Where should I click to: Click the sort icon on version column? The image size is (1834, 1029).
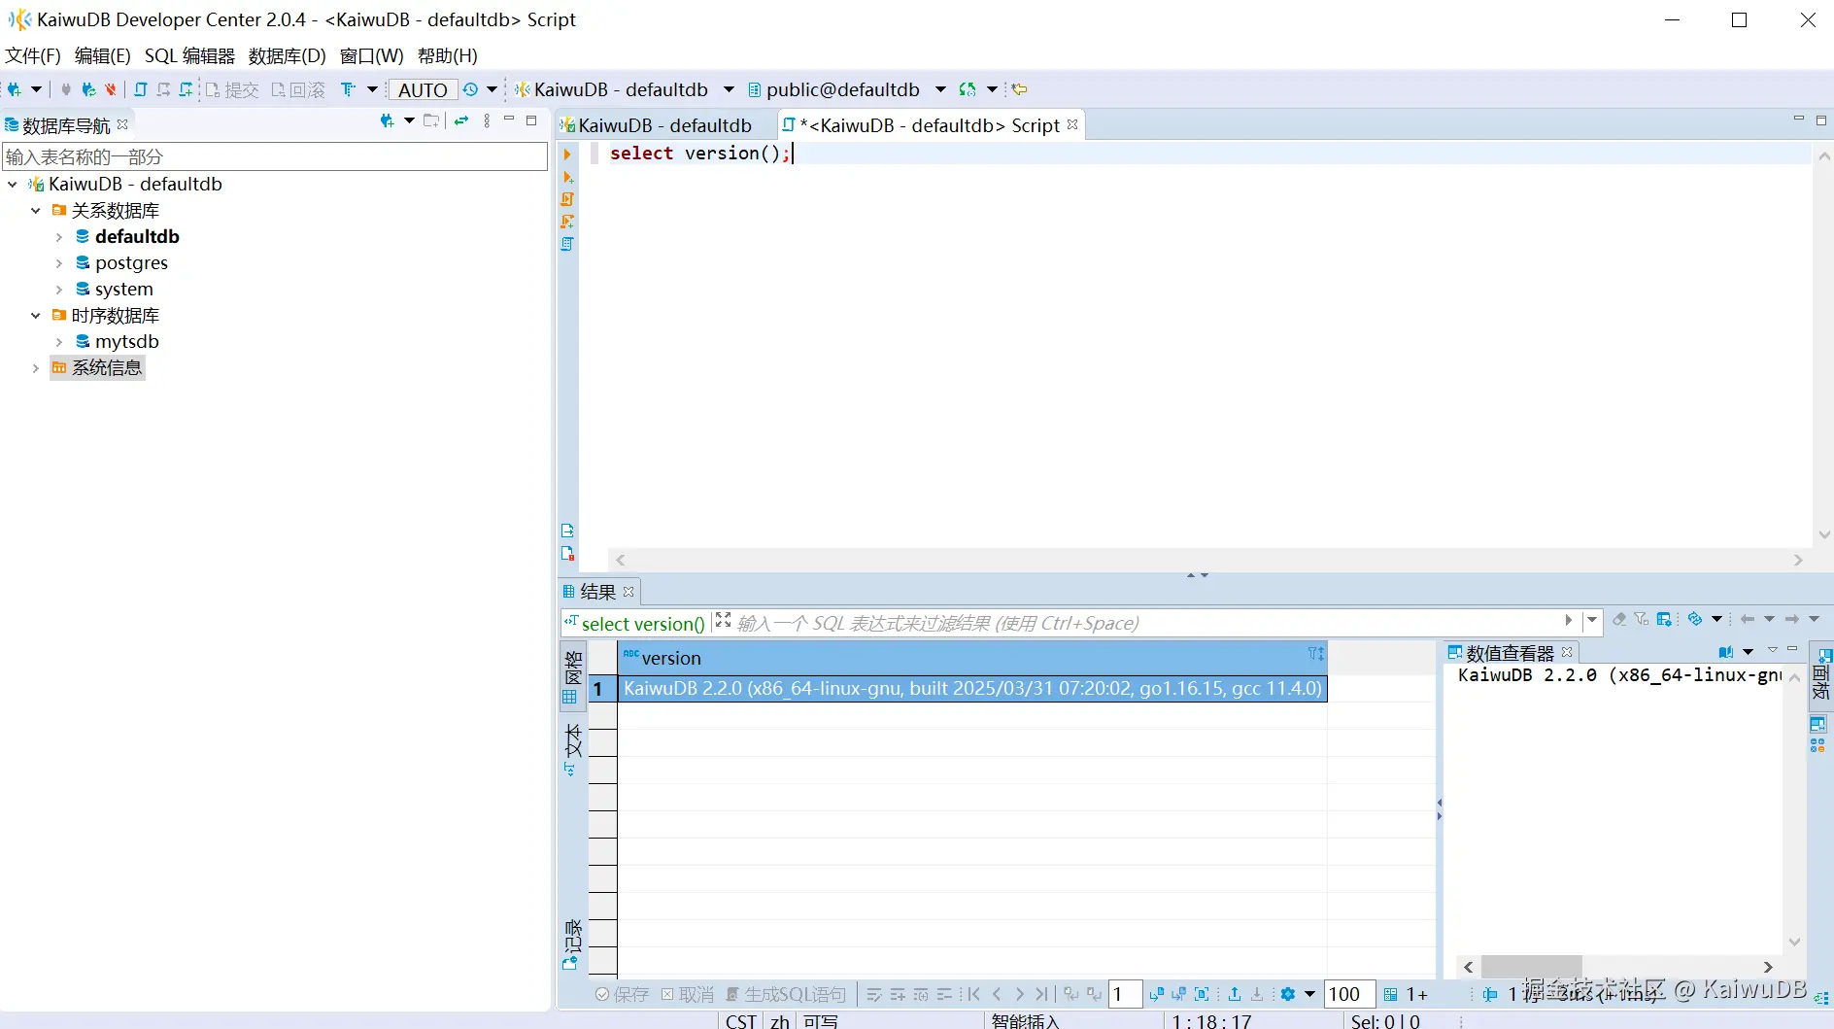coord(1316,654)
